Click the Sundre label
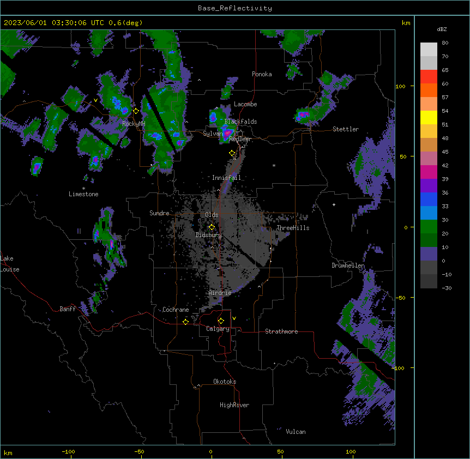Screen dimensions: 470x459 pyautogui.click(x=159, y=213)
